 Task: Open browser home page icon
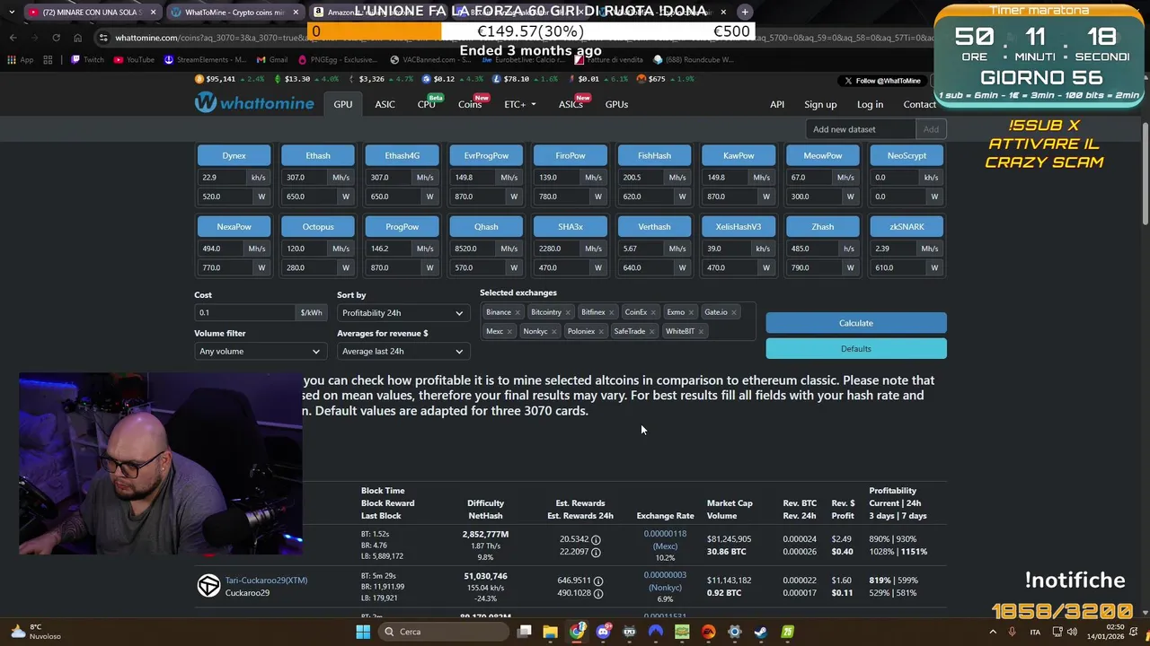click(x=77, y=38)
